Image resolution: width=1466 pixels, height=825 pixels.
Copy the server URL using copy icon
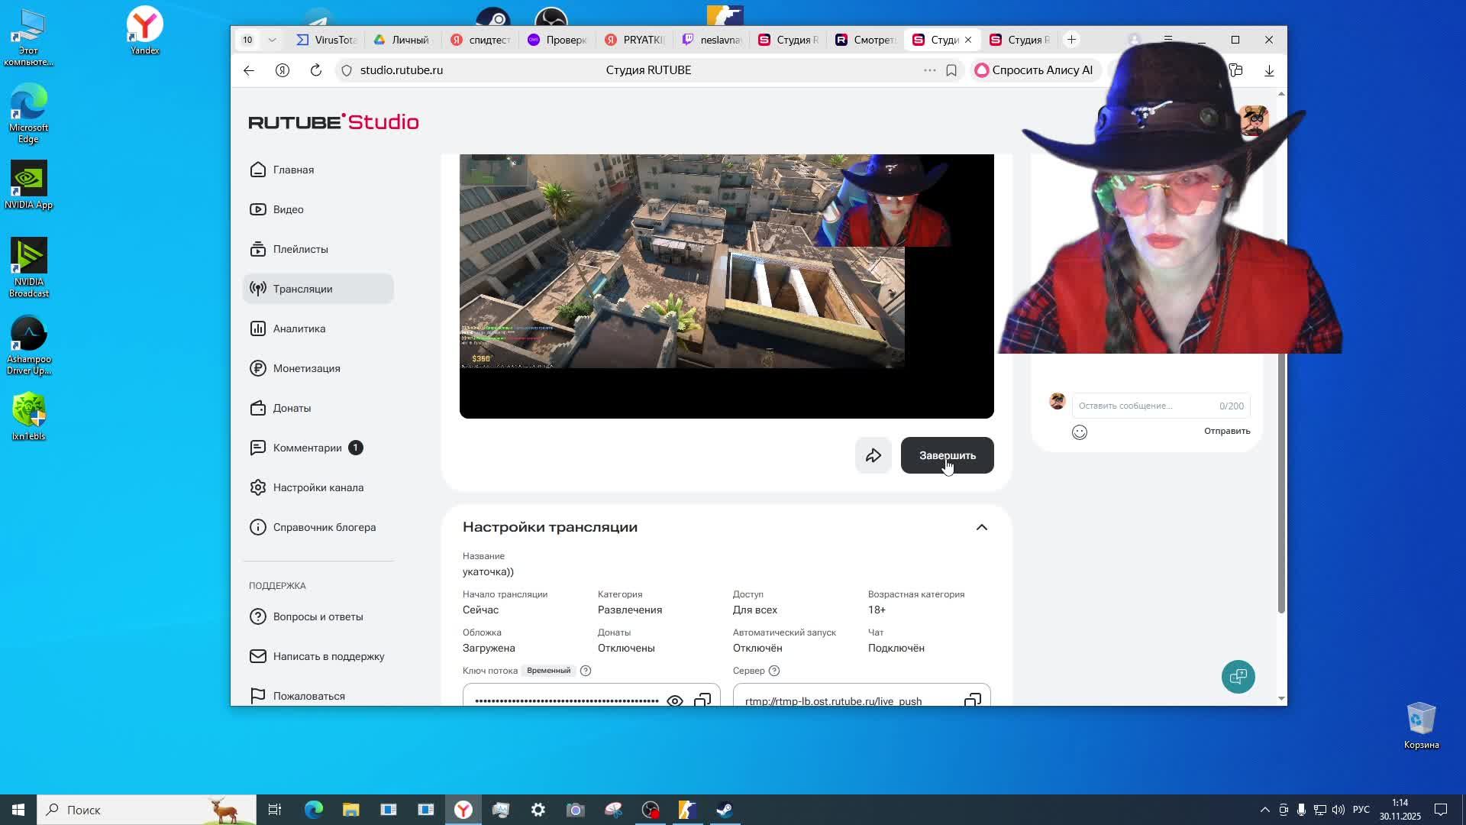972,700
